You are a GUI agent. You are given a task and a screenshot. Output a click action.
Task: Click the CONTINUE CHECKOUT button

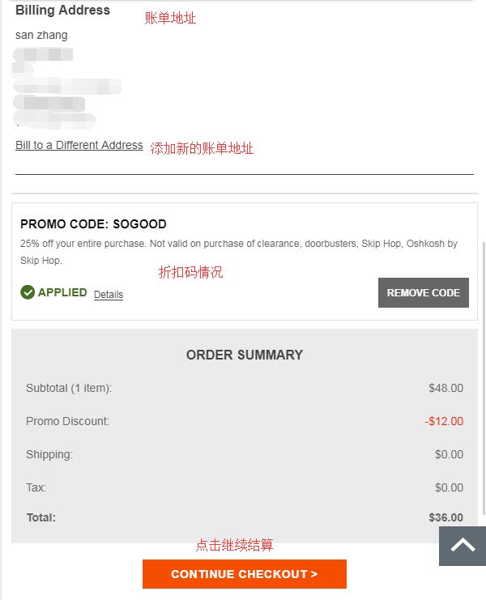[x=245, y=574]
